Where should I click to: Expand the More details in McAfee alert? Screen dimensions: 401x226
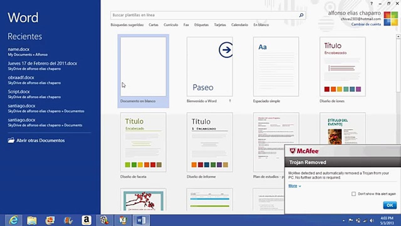point(294,186)
